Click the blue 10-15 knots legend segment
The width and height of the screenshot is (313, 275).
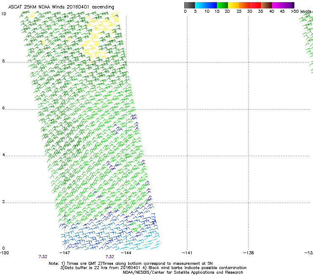coord(211,5)
